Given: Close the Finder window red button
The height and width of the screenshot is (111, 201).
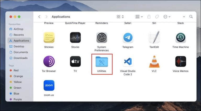Looking at the screenshot, I should (11, 17).
